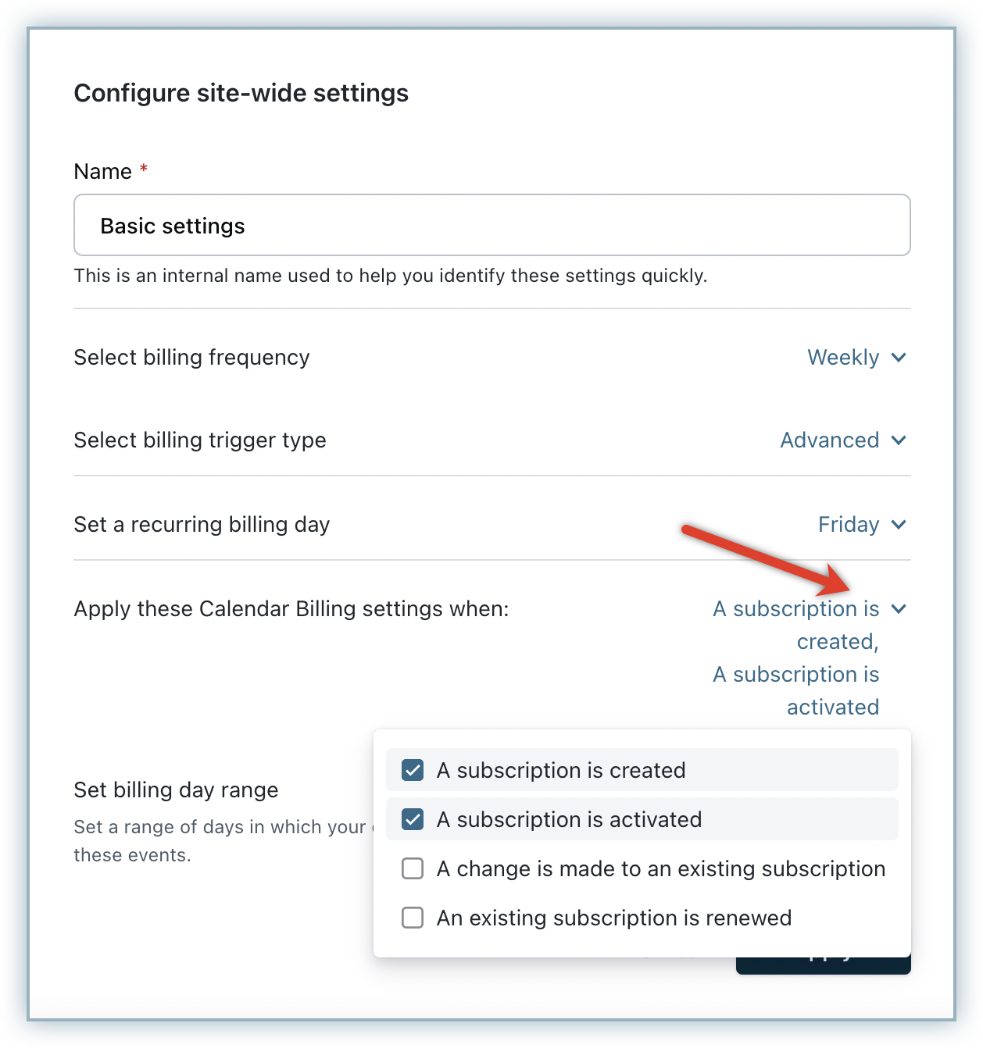Open the Friday billing day dropdown
Viewport: 983px width, 1048px height.
pyautogui.click(x=849, y=525)
